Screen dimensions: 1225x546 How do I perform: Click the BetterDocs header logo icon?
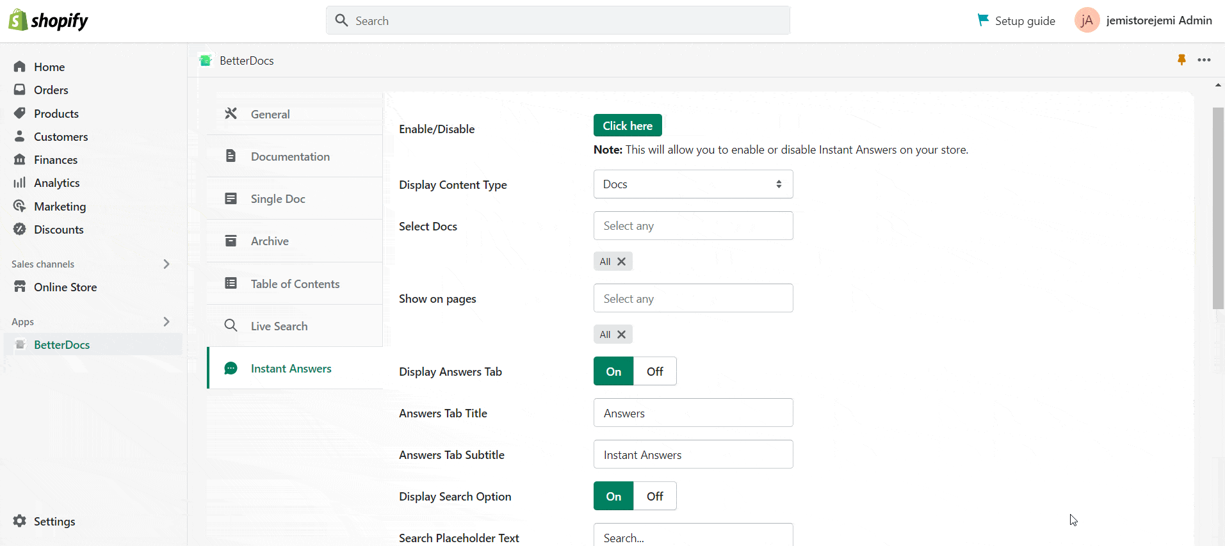coord(205,60)
